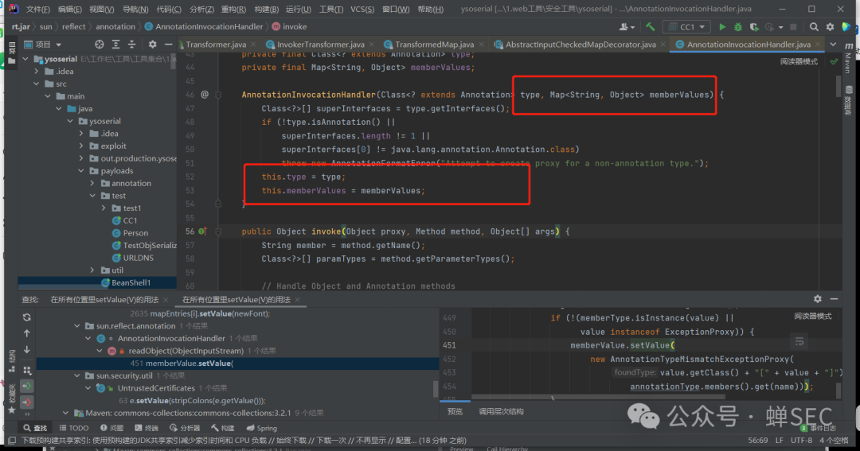Show more find toolbar actions chevron

pyautogui.click(x=27, y=415)
